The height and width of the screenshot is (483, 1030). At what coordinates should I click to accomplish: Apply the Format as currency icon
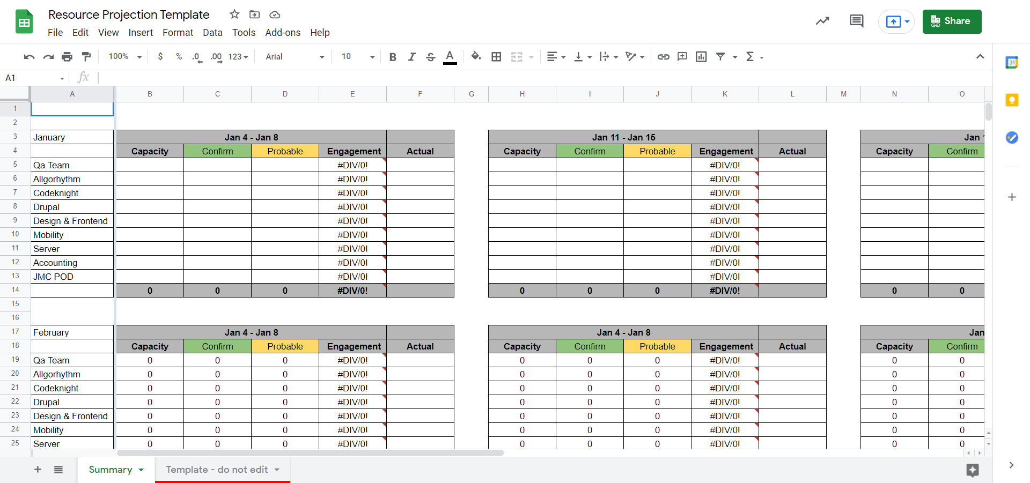pyautogui.click(x=160, y=56)
